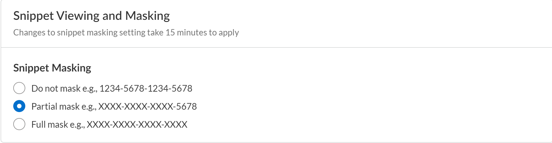The width and height of the screenshot is (552, 143).
Task: Click the "Partial mask" label text
Action: point(55,106)
